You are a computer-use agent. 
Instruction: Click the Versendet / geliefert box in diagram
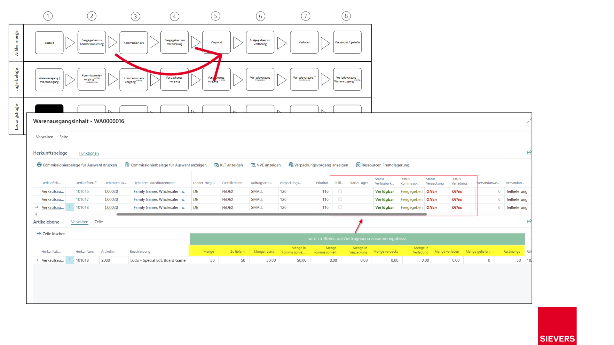(x=347, y=42)
